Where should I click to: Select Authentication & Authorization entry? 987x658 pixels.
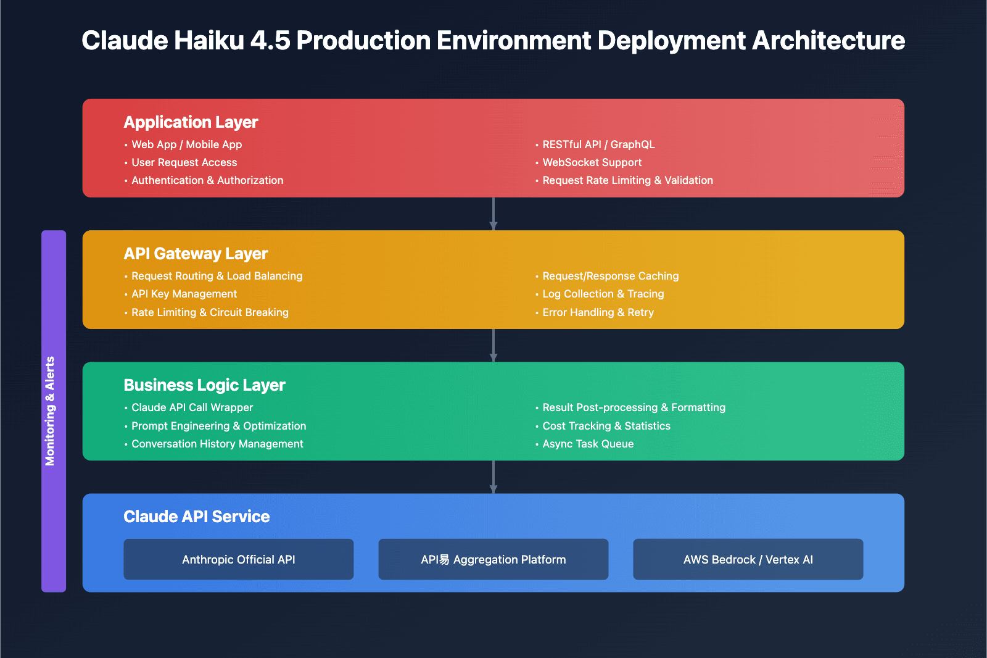(207, 180)
